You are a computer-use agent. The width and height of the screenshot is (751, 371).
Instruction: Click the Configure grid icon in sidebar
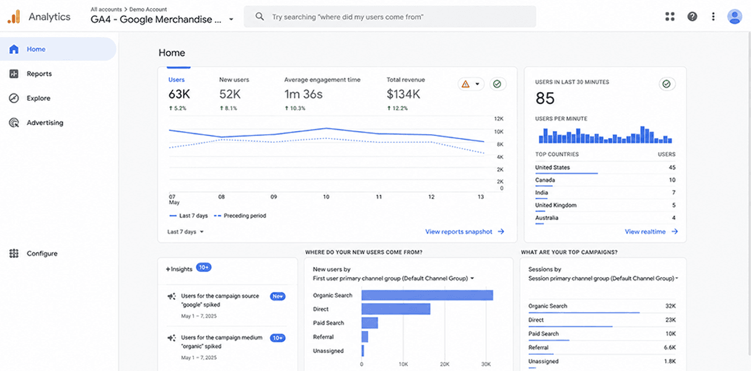(14, 254)
